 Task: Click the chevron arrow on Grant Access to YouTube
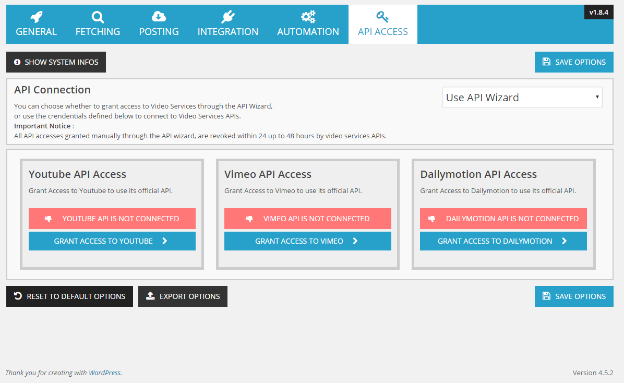[165, 241]
